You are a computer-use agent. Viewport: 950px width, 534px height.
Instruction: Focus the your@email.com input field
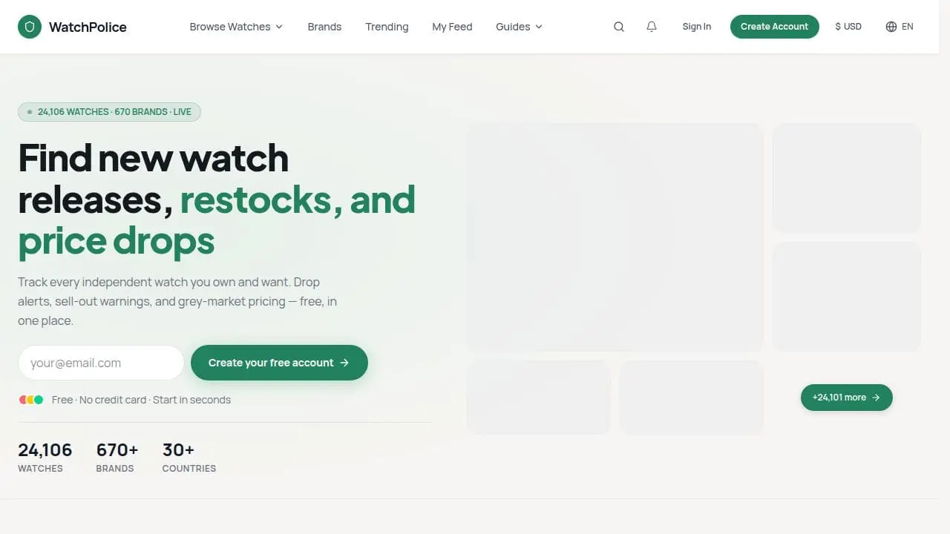[101, 363]
